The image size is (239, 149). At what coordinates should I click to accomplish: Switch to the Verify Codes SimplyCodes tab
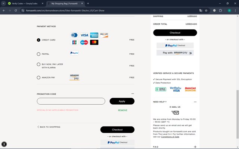[x=25, y=3]
